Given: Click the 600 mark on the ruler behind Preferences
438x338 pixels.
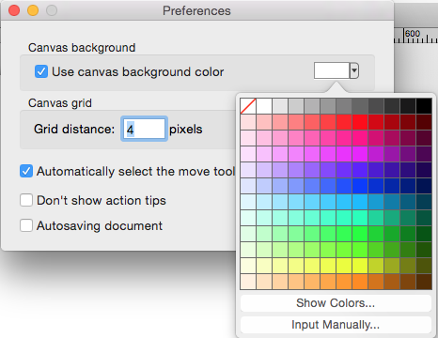Looking at the screenshot, I should click(x=413, y=34).
